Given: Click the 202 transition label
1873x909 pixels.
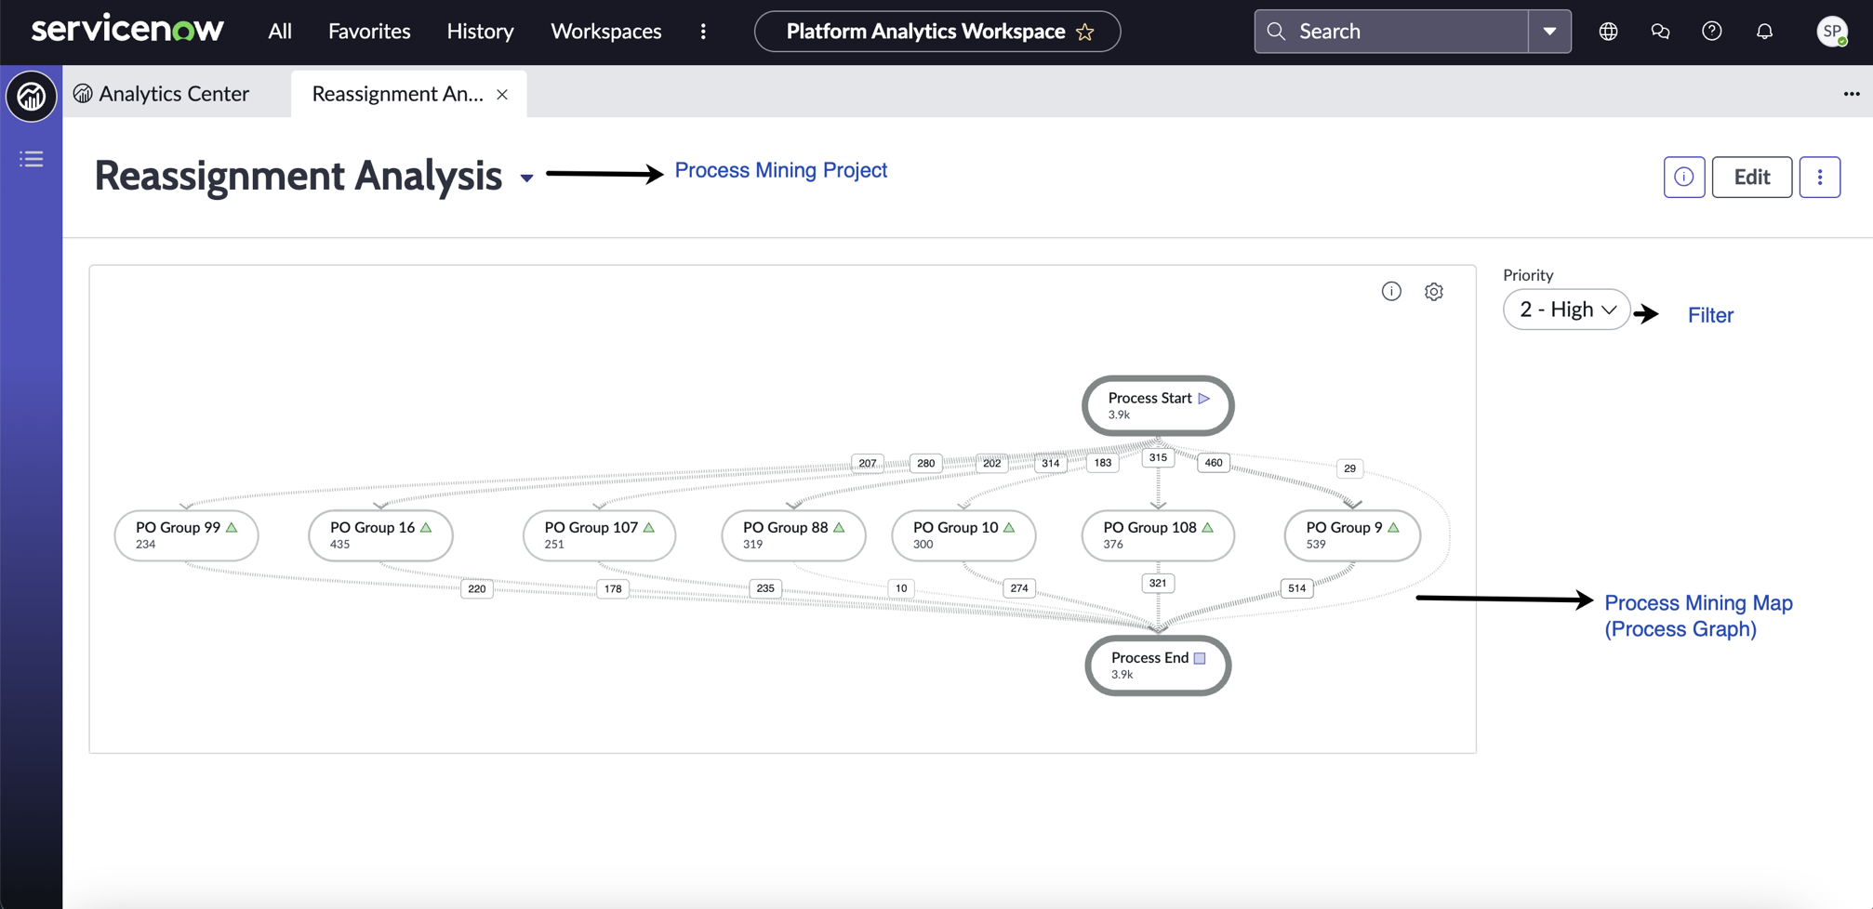Looking at the screenshot, I should pyautogui.click(x=992, y=463).
